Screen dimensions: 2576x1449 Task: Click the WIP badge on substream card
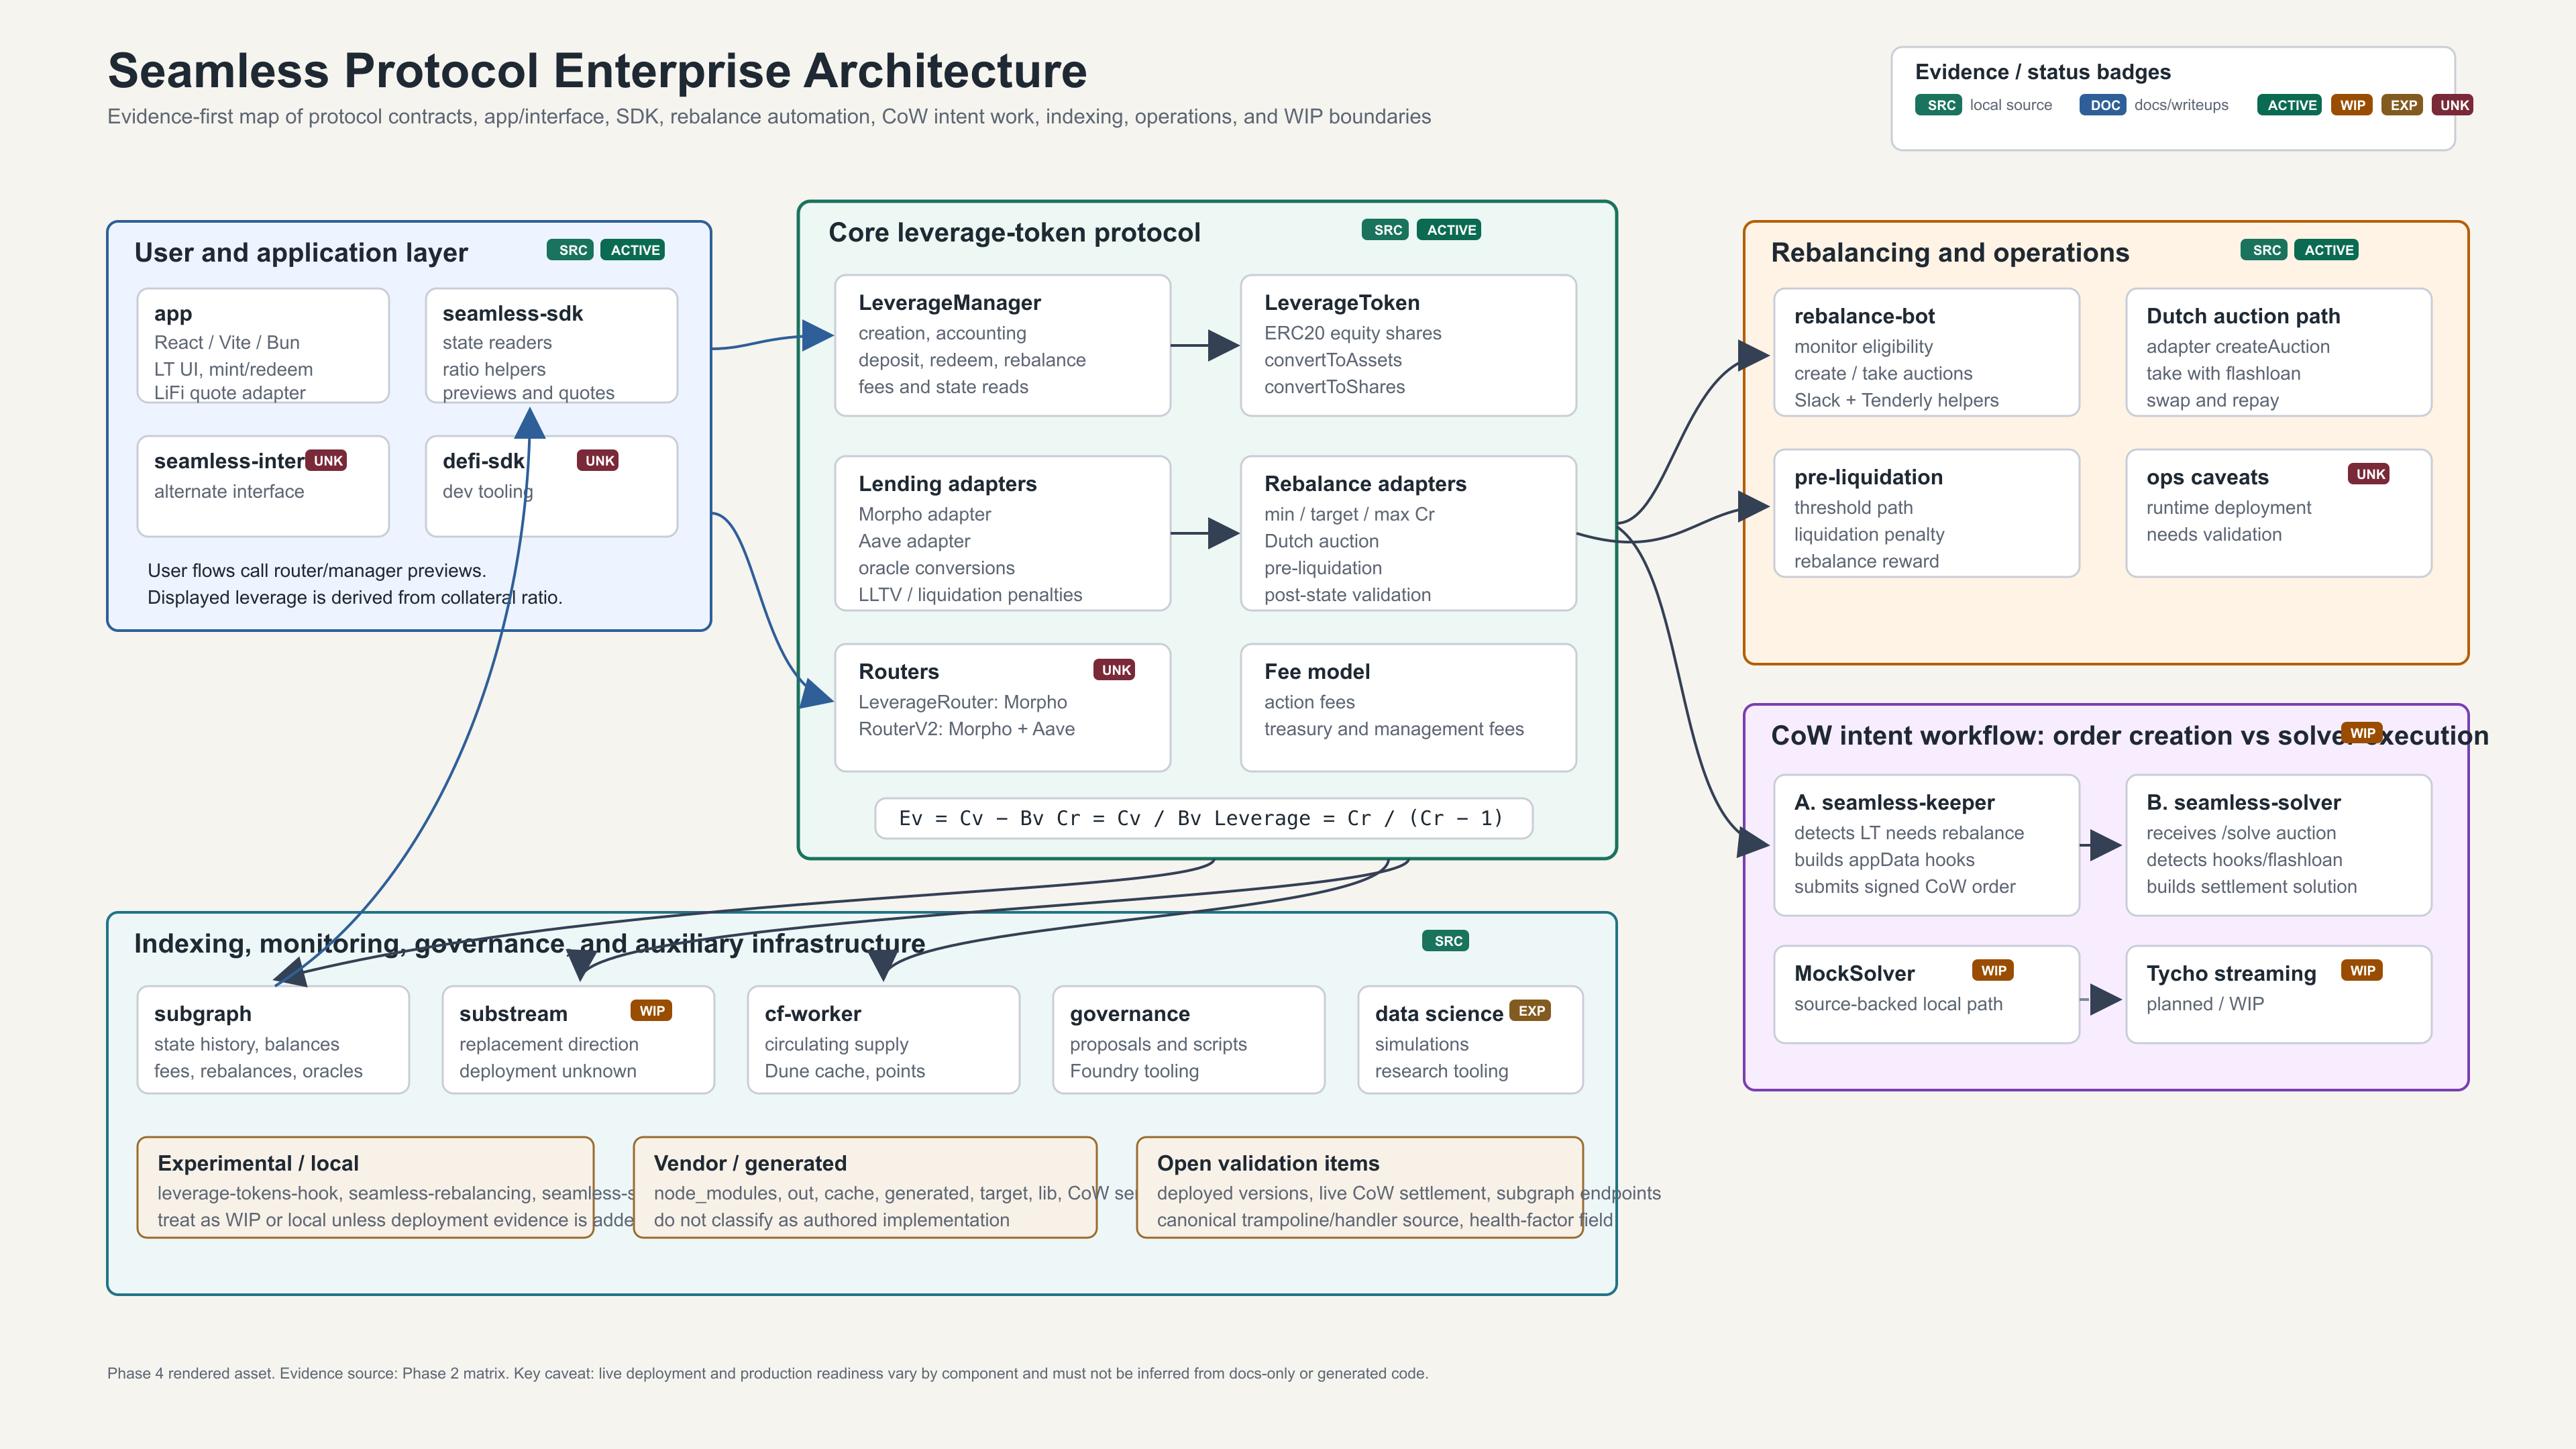pyautogui.click(x=652, y=1011)
